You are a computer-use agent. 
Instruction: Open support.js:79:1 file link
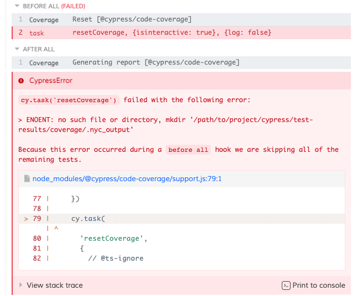[127, 179]
